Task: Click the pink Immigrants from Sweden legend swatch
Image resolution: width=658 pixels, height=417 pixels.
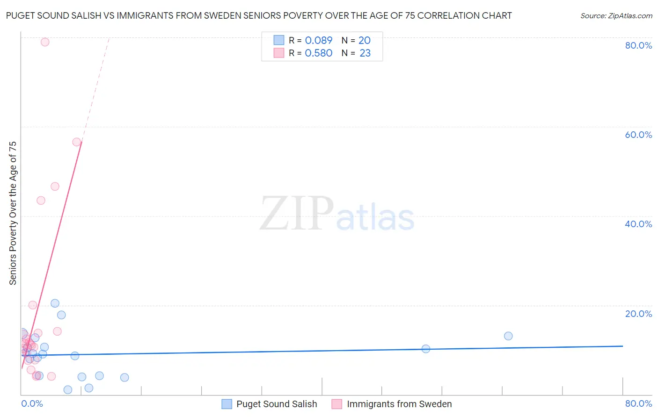Action: [x=337, y=404]
